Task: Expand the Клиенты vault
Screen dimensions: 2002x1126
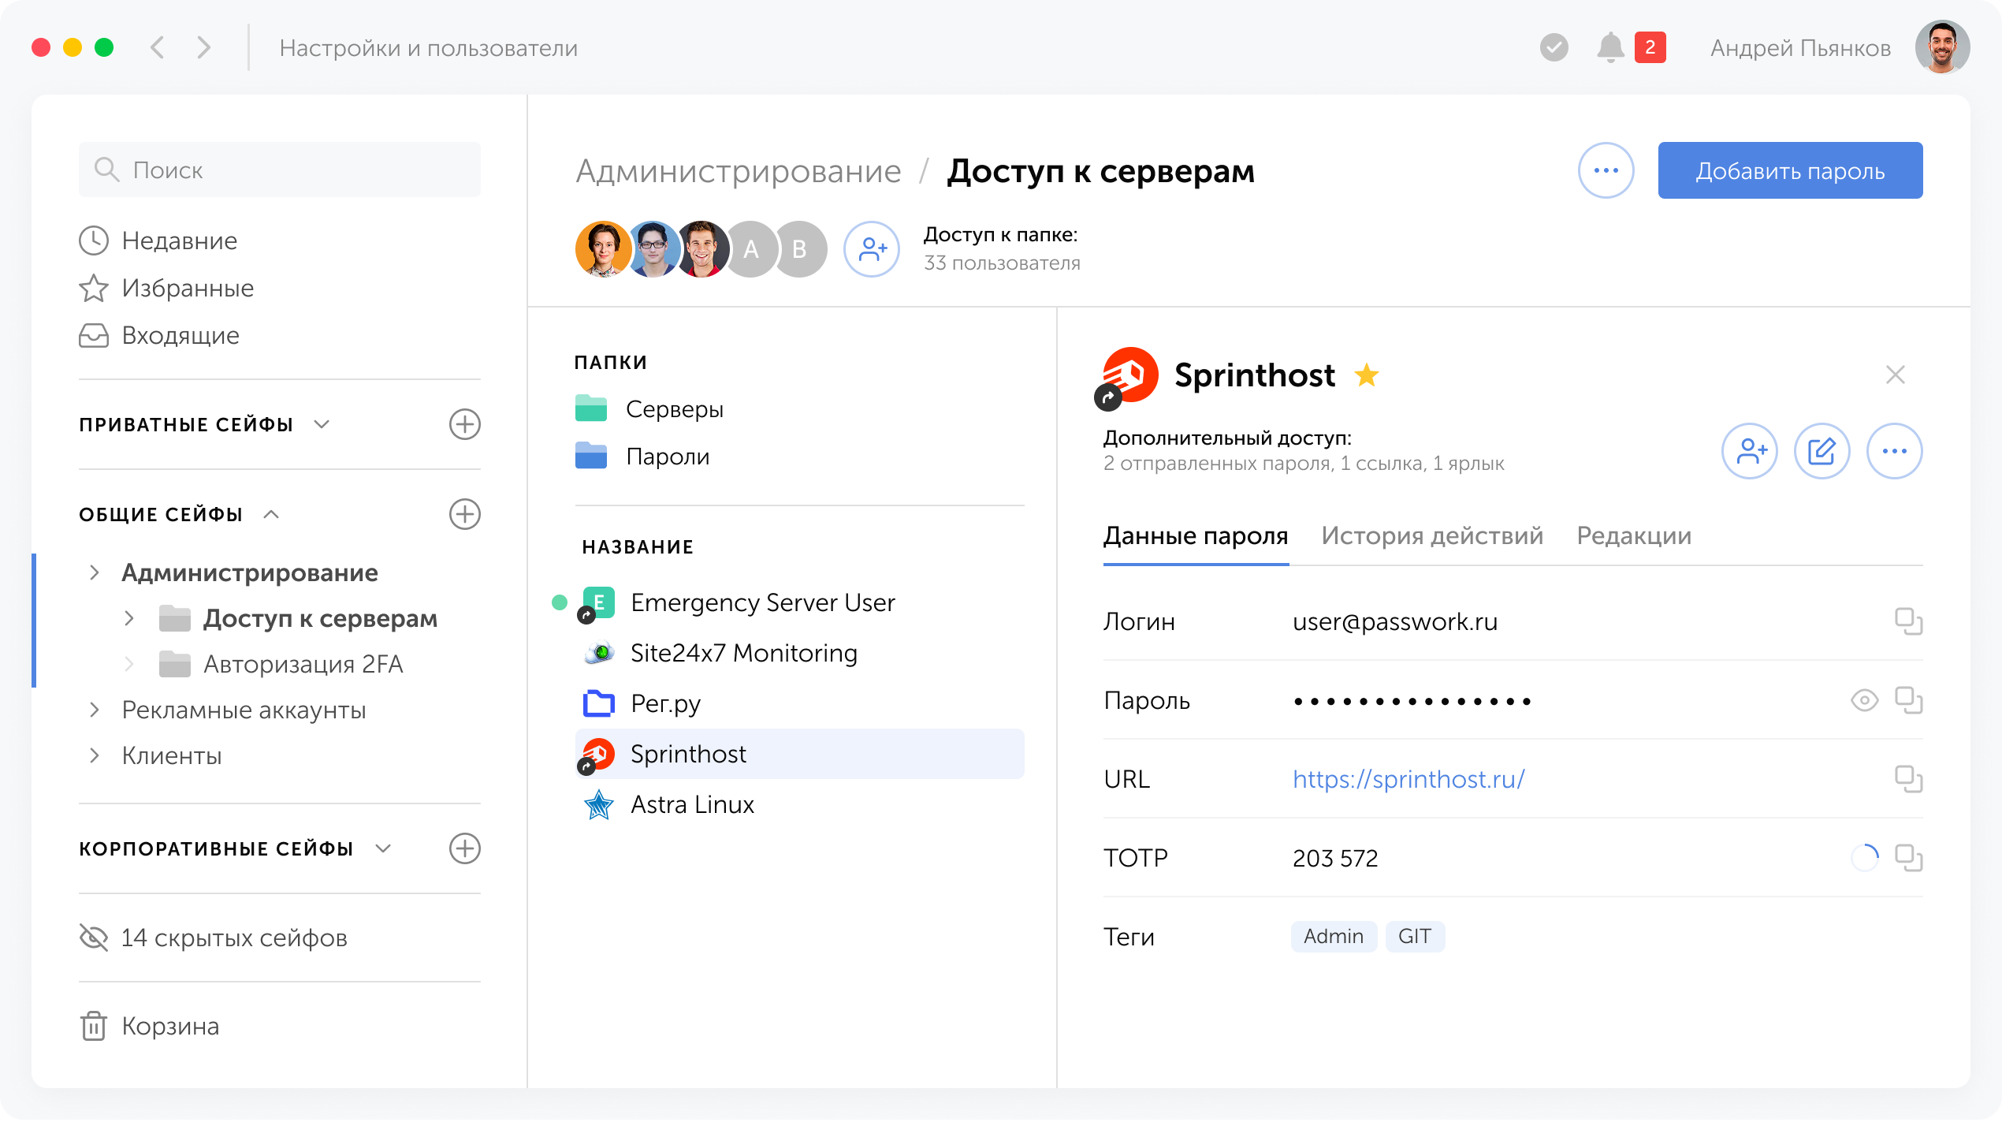Action: (94, 755)
